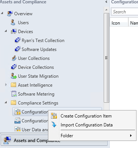The width and height of the screenshot is (138, 148).
Task: Open User Collections node
Action: (x=34, y=58)
